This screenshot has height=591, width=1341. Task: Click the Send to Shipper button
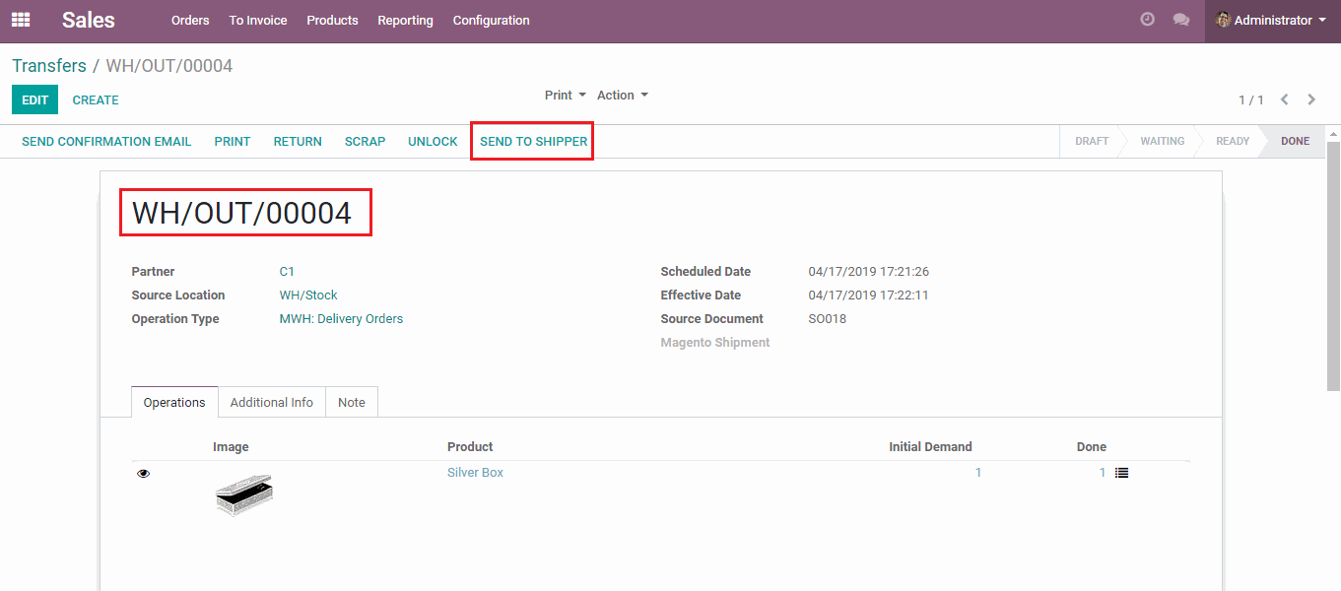(x=533, y=141)
